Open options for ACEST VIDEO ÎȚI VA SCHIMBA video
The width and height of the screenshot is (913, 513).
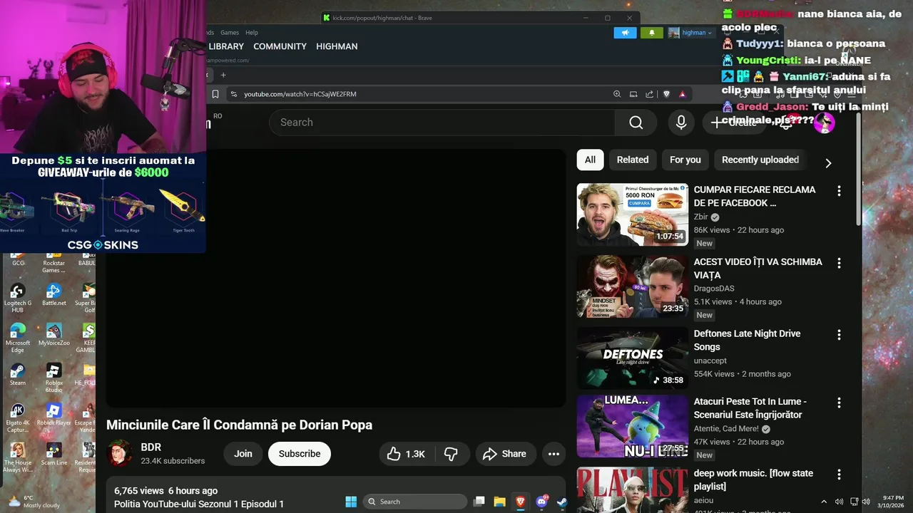click(x=839, y=263)
